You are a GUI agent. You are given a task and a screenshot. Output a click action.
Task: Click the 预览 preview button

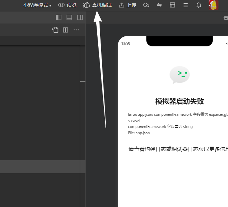67,5
